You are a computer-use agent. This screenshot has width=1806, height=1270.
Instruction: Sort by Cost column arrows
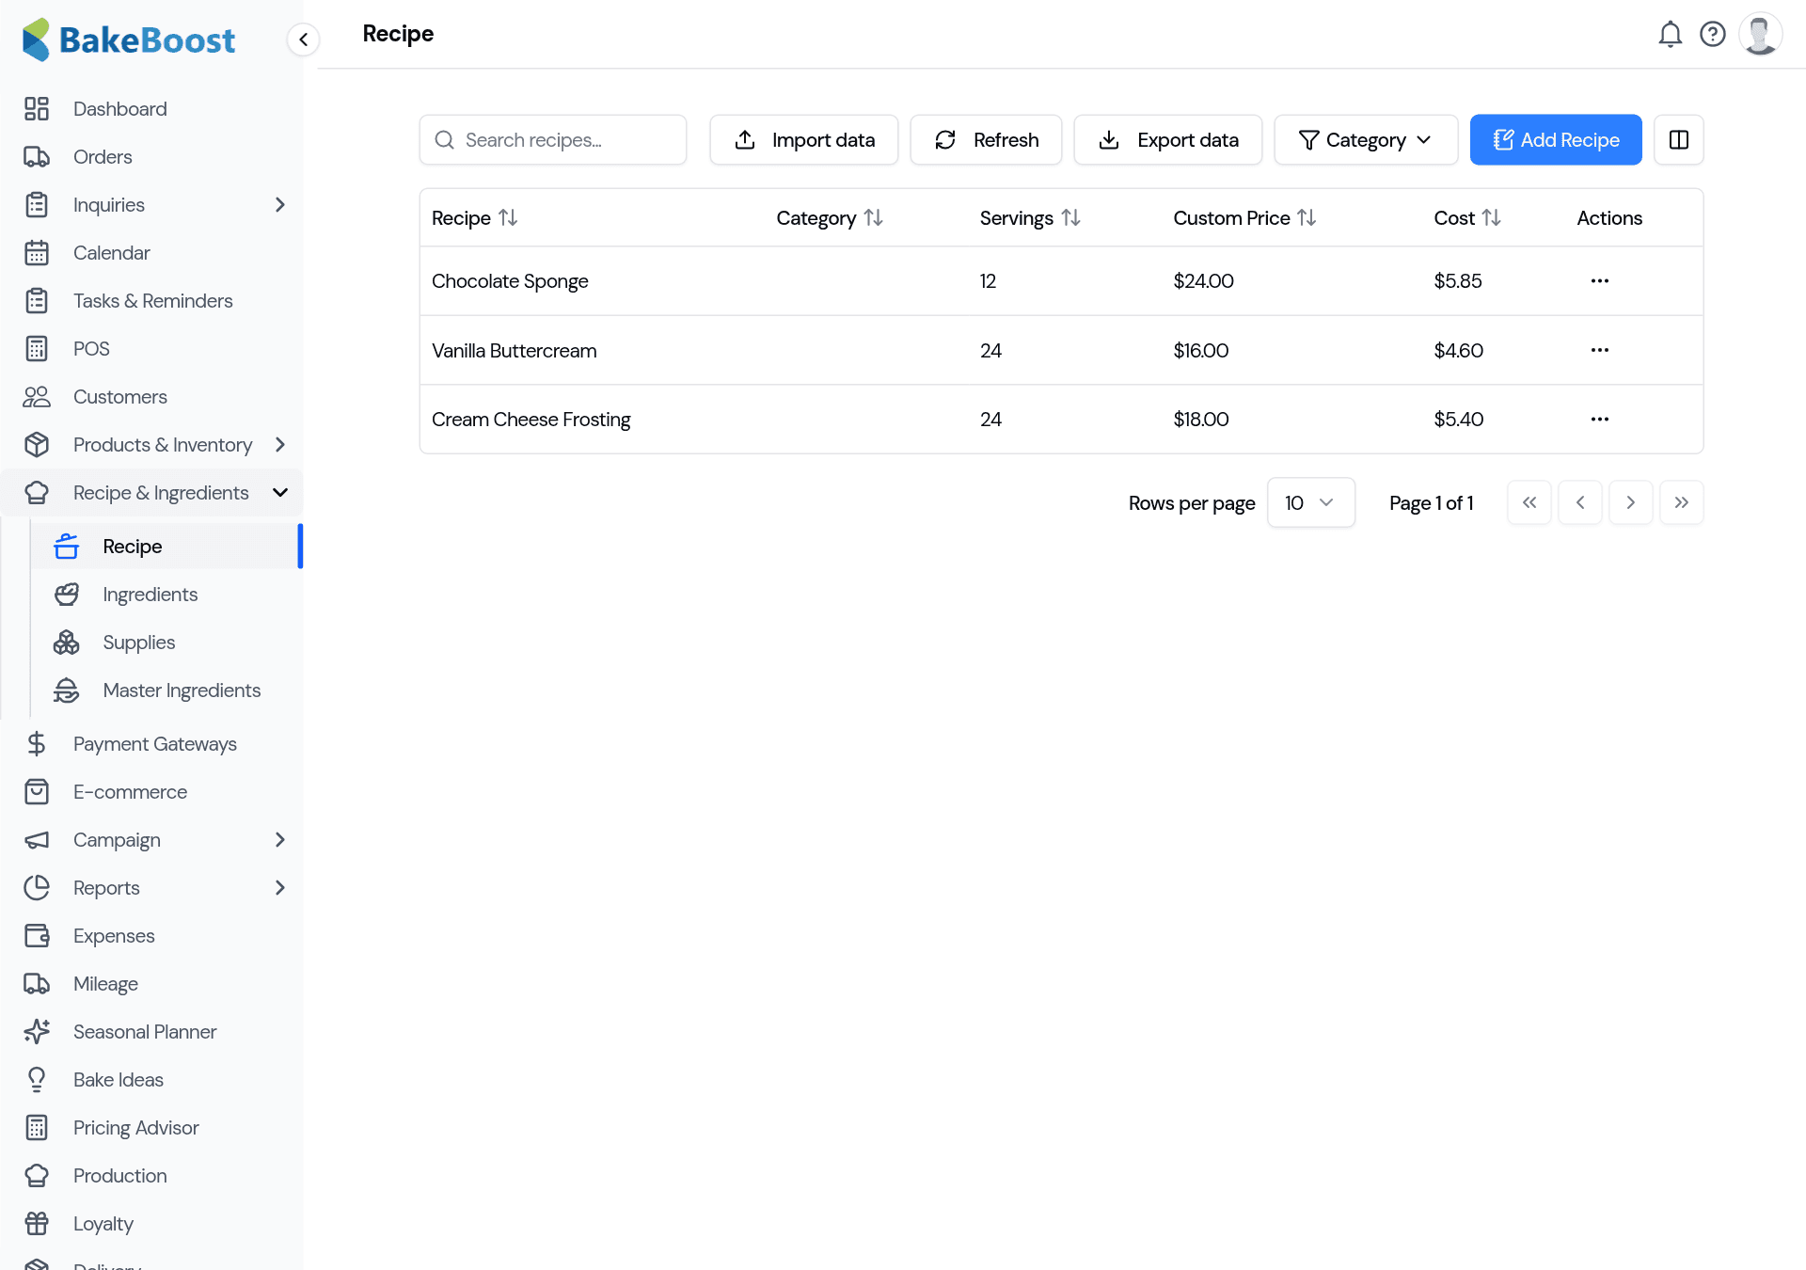[1491, 218]
